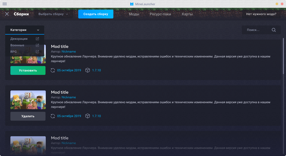The image size is (286, 156).
Task: Edit the Декорации category icon
Action: point(37,39)
